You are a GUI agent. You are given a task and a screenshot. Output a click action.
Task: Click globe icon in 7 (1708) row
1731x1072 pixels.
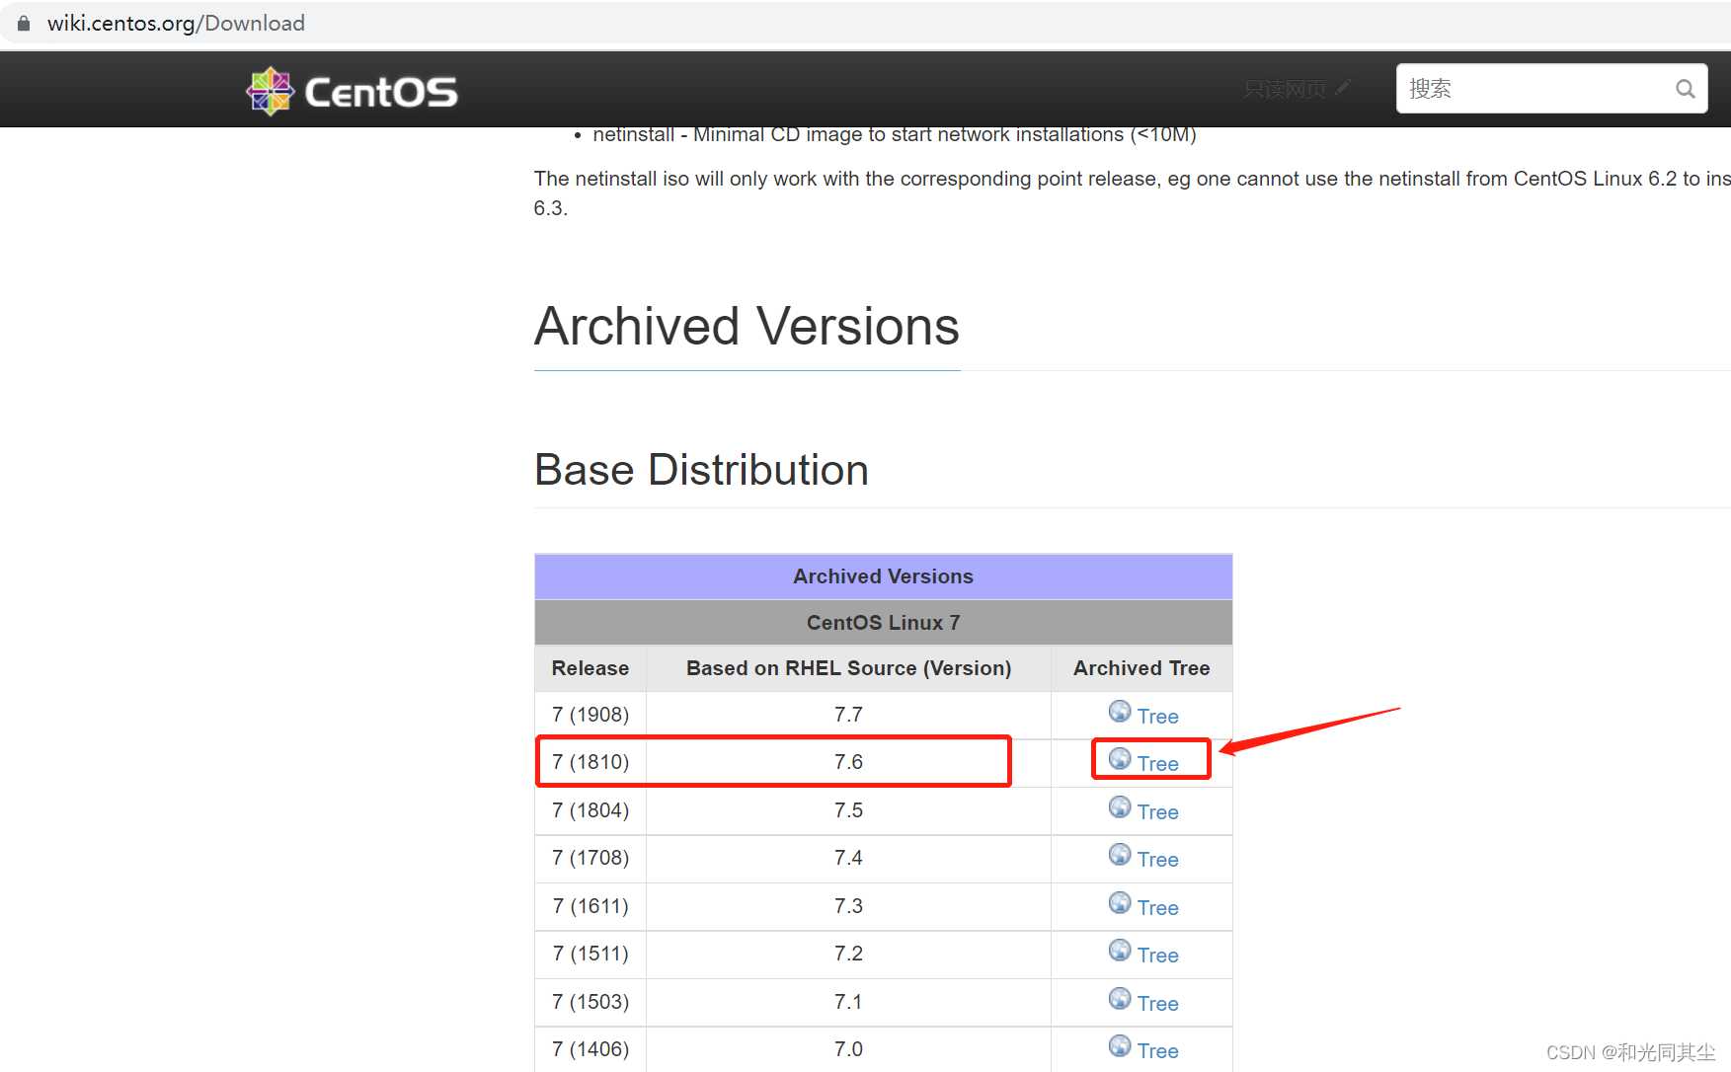(1120, 855)
